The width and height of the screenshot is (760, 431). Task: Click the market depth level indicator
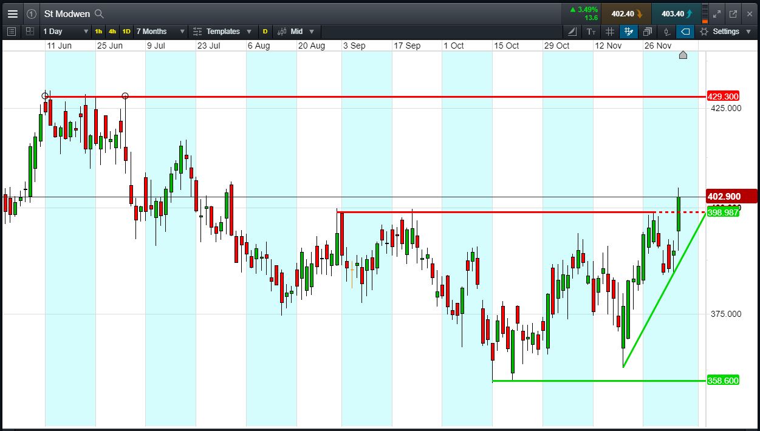[x=704, y=13]
